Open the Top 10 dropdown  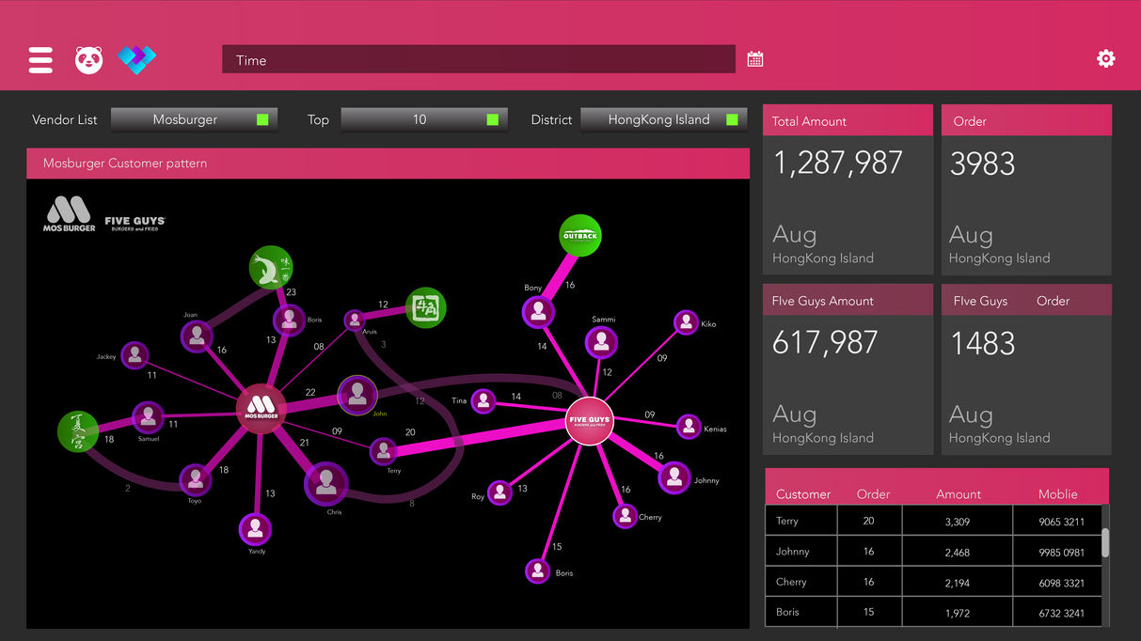pos(424,119)
